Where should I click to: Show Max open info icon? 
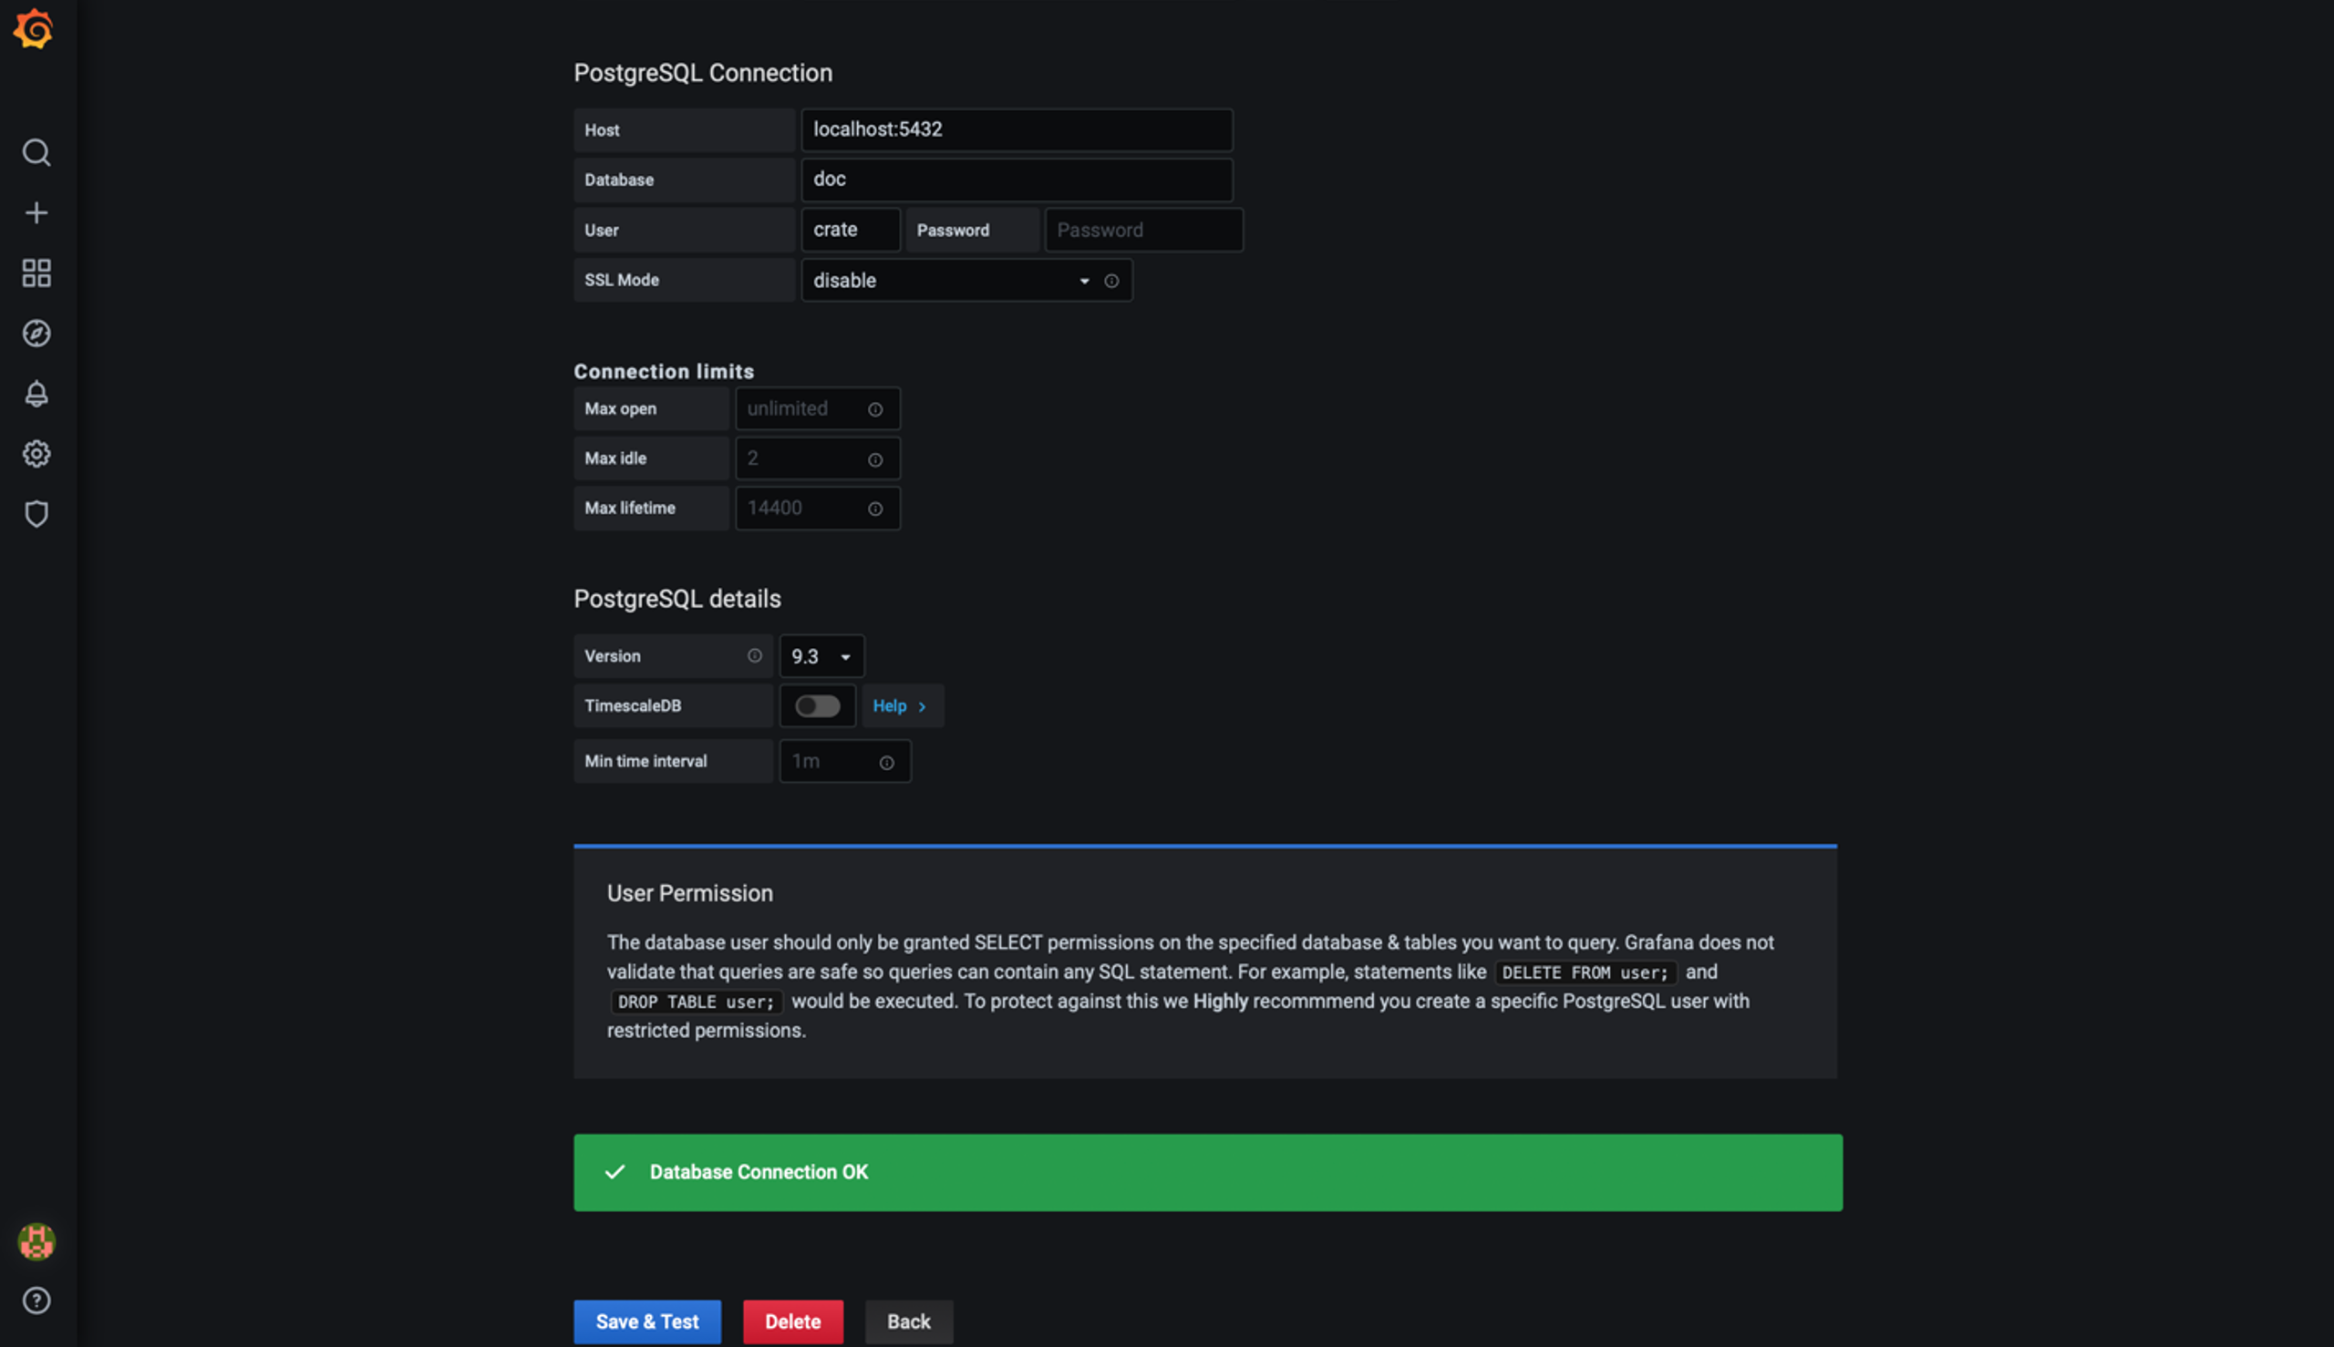point(874,409)
